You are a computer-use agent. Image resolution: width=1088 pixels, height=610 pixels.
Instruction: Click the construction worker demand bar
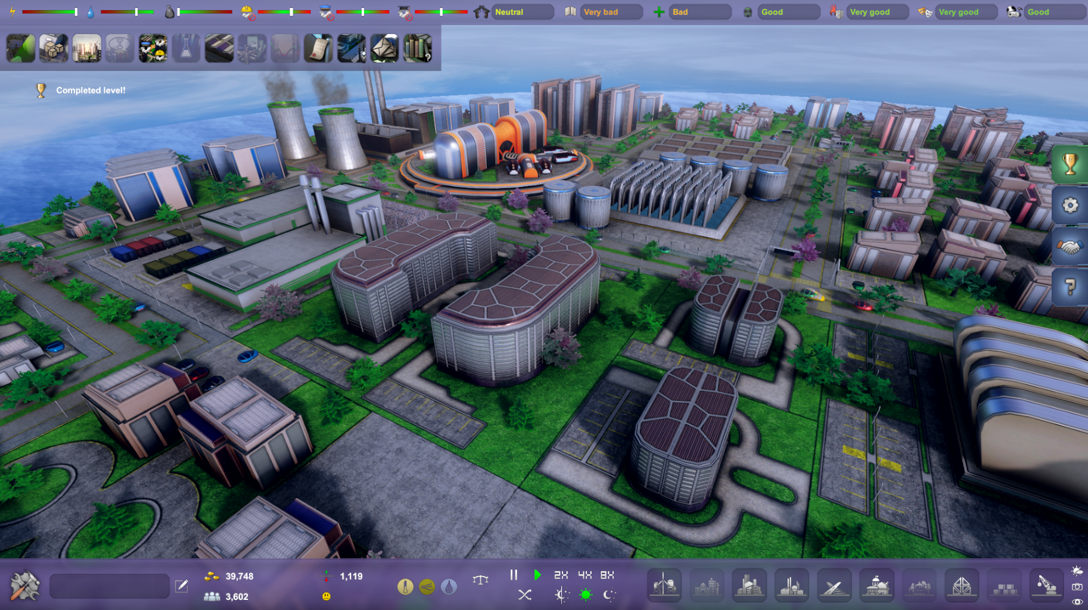click(284, 12)
